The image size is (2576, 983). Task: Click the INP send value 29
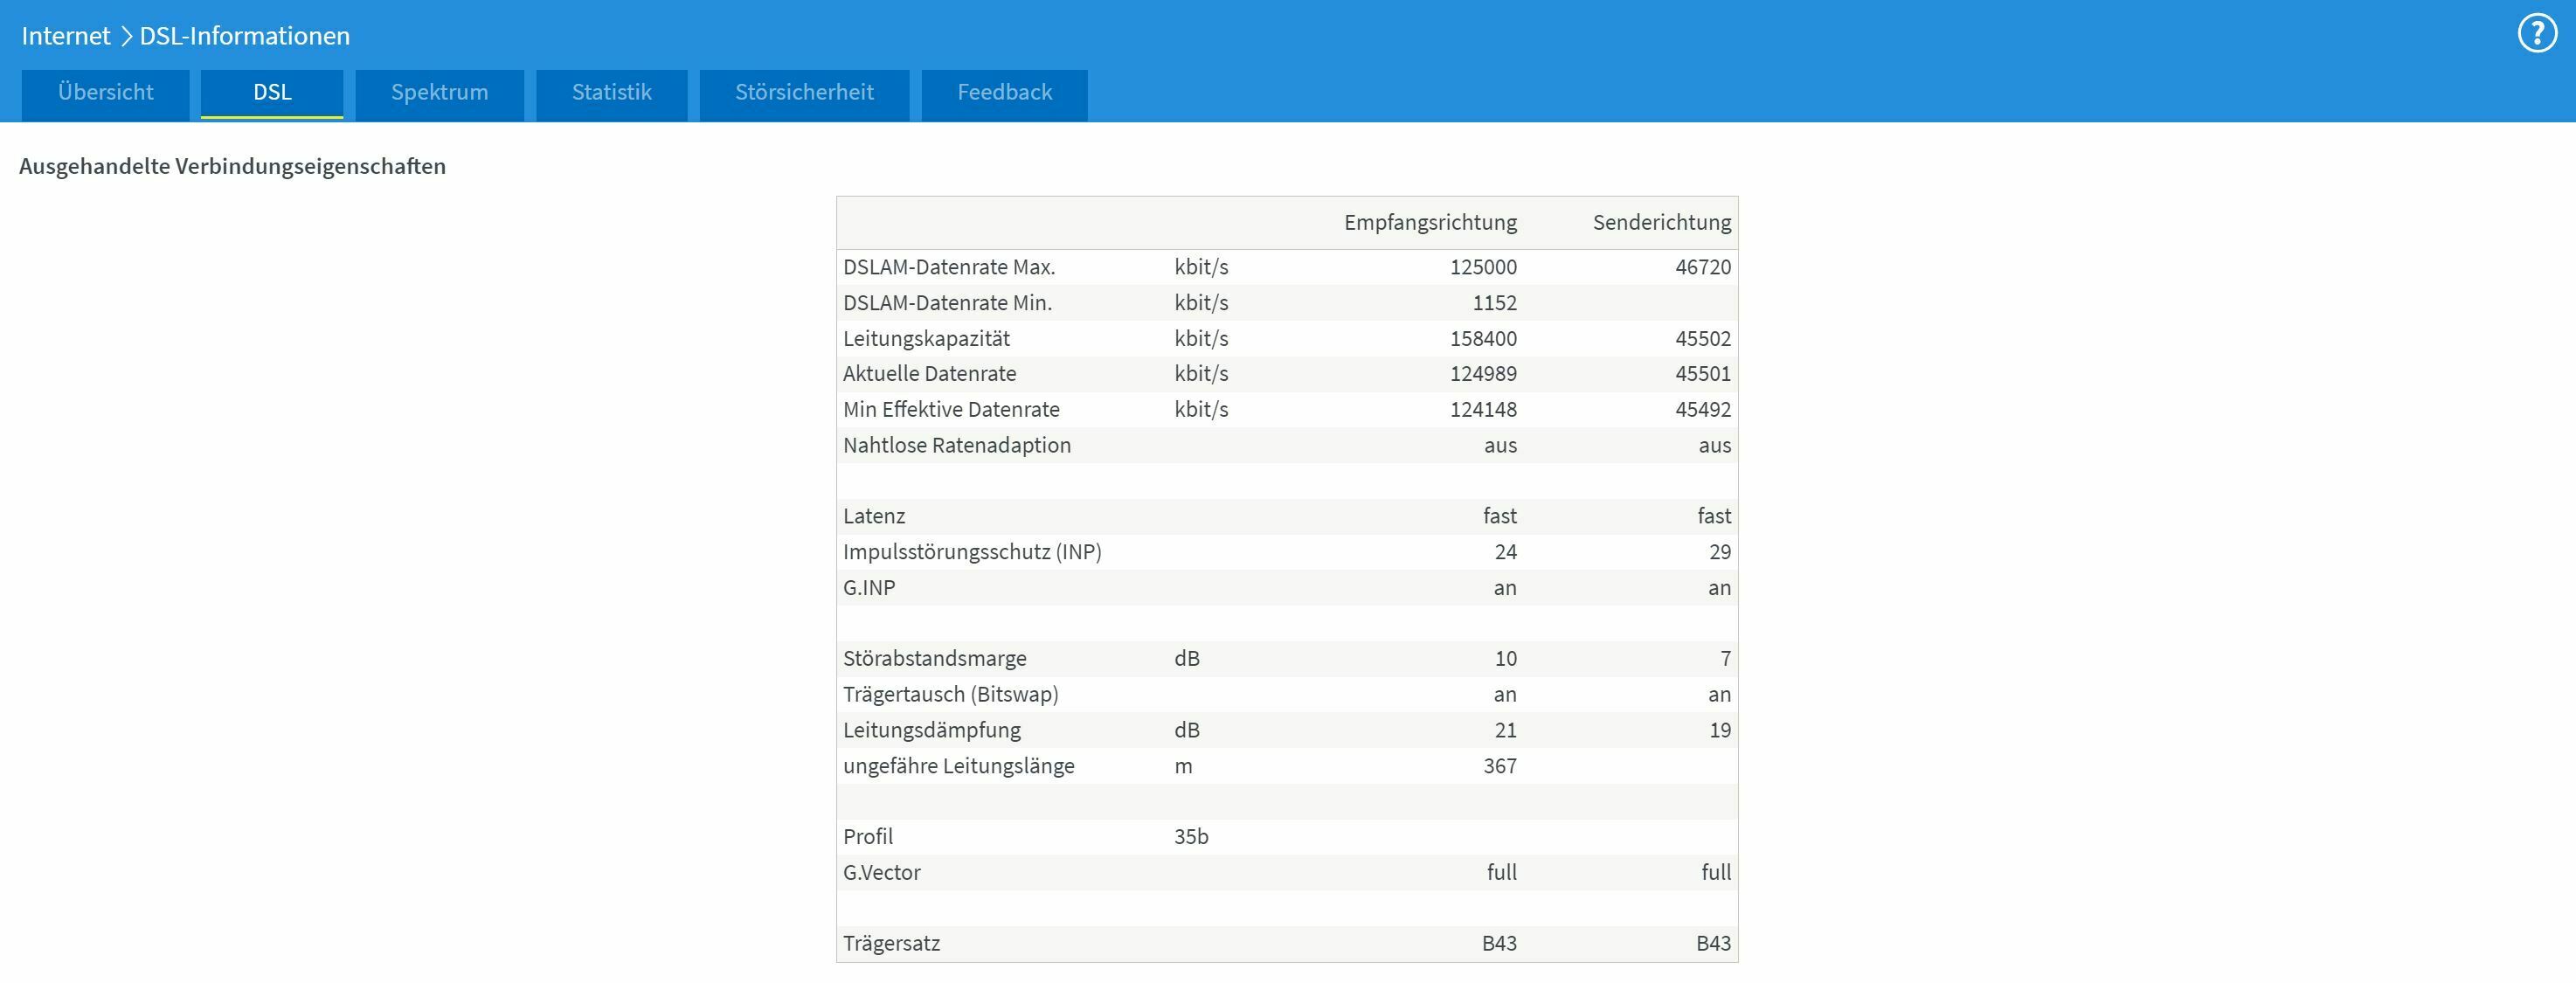(x=1720, y=552)
